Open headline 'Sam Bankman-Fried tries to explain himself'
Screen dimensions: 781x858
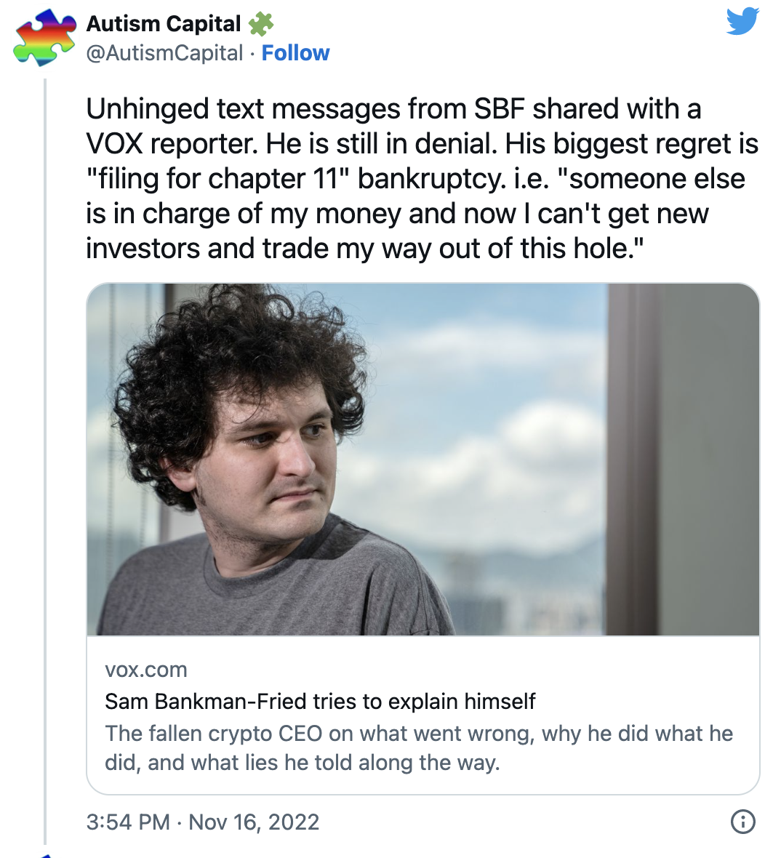click(320, 702)
